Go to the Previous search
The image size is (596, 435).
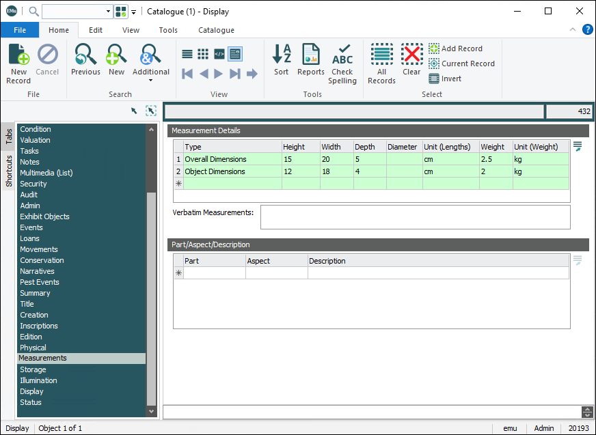pos(85,60)
